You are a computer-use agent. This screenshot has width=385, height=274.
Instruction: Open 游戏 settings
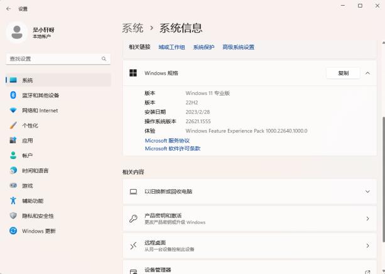[x=58, y=185]
